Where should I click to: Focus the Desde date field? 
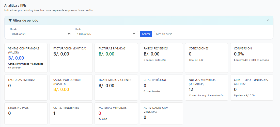(41, 34)
